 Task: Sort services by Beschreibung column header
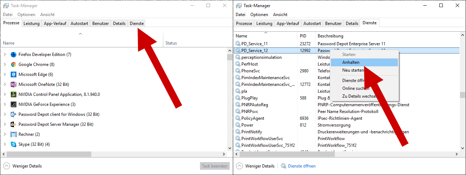tap(388, 36)
